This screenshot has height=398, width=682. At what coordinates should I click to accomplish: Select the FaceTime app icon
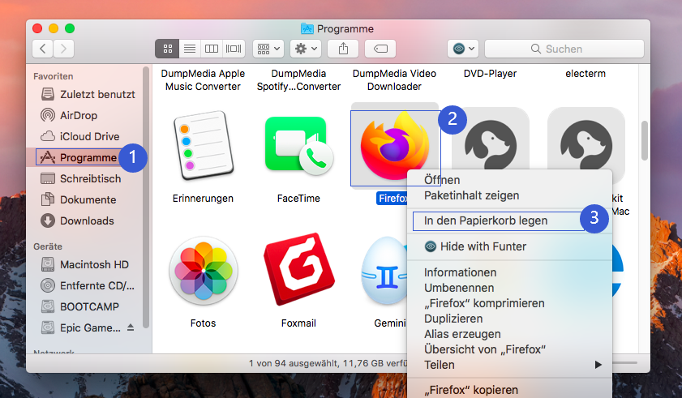298,146
